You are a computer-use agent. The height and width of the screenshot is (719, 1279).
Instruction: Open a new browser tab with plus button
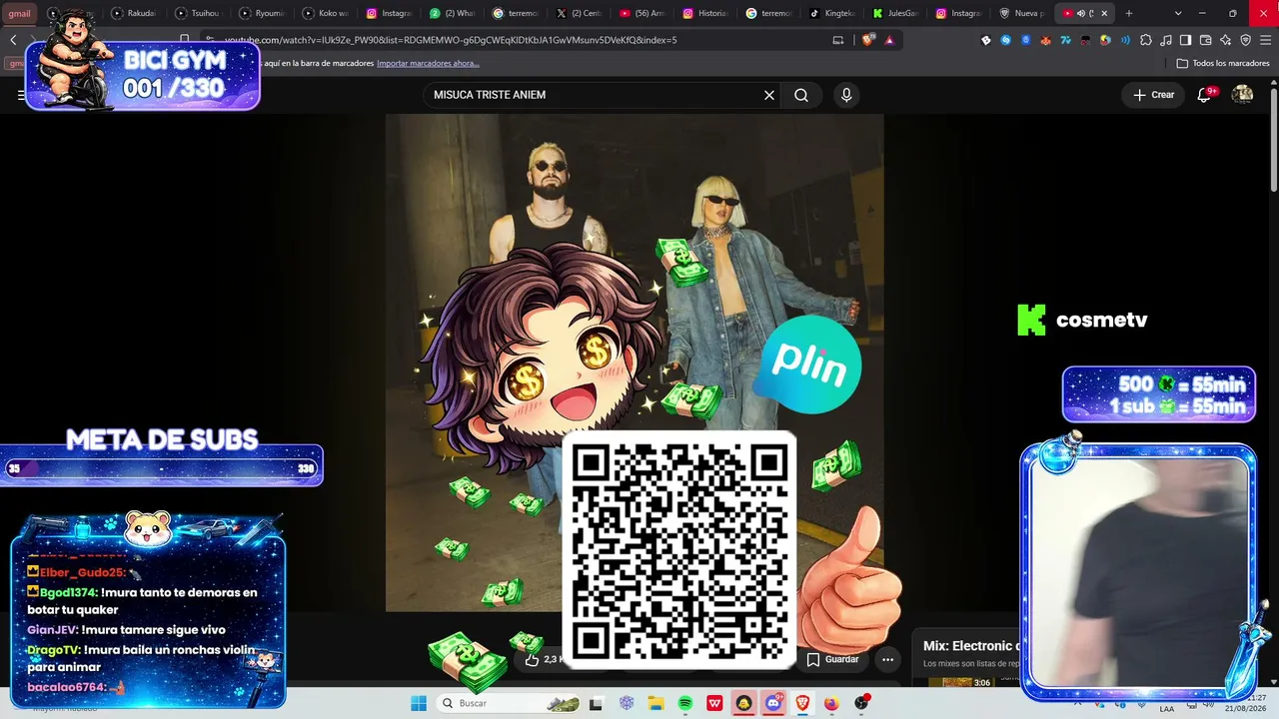click(1129, 13)
